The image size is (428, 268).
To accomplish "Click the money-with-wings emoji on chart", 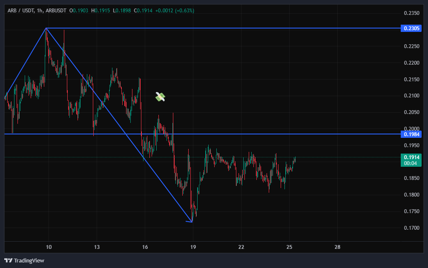I will click(x=160, y=97).
